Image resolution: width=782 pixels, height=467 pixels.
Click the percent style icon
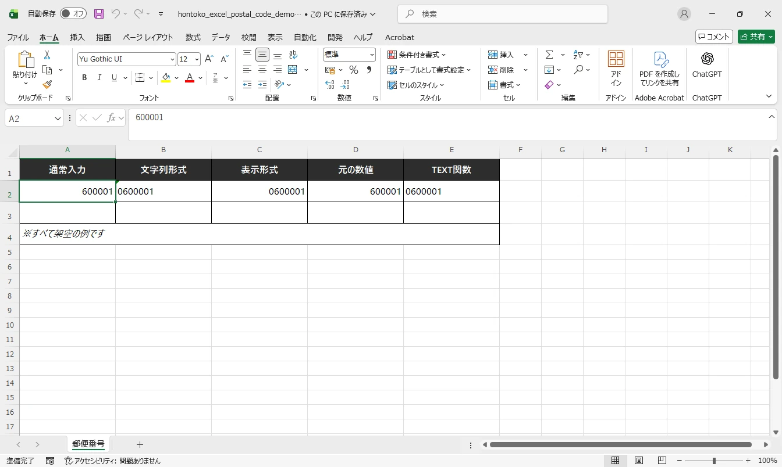[x=353, y=70]
